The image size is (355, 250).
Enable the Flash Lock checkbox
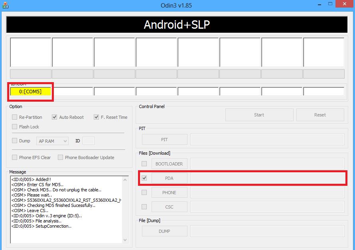click(x=14, y=127)
